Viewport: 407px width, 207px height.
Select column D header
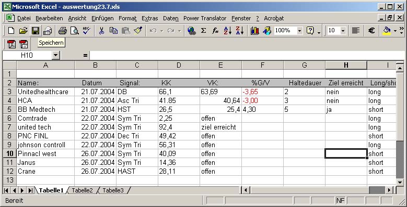pyautogui.click(x=179, y=65)
